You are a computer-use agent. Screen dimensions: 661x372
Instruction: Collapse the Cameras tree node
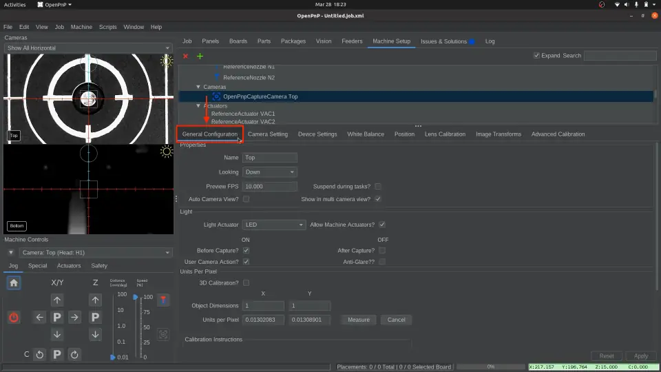pos(198,87)
